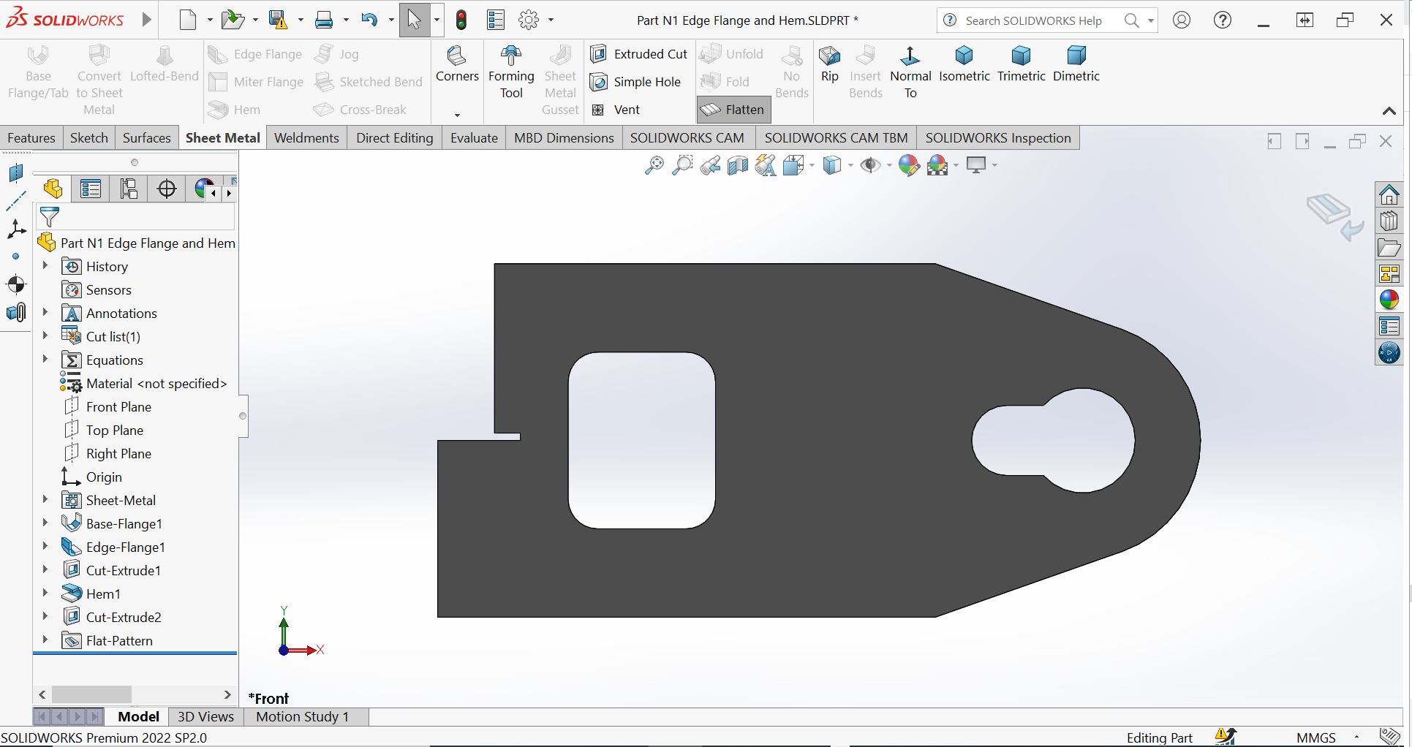The width and height of the screenshot is (1412, 747).
Task: Collapse the ribbon with the up chevron
Action: (1389, 111)
